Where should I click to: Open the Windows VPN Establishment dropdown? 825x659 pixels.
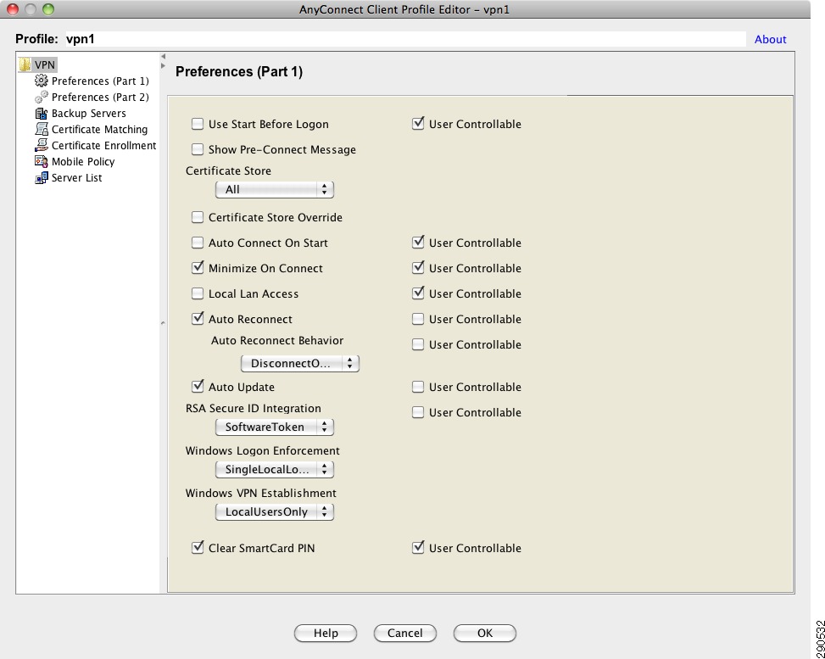(275, 511)
